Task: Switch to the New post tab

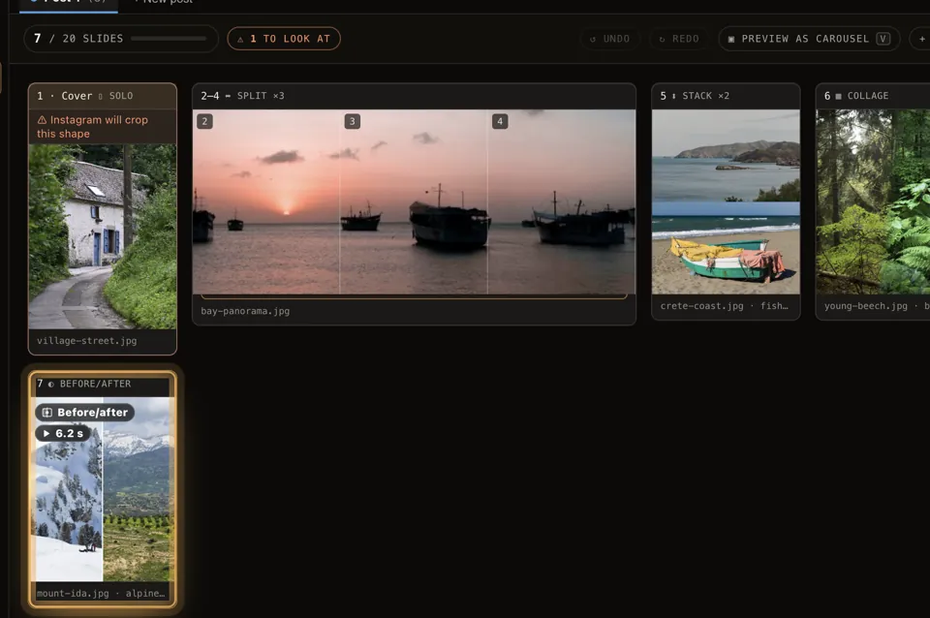Action: [164, 2]
